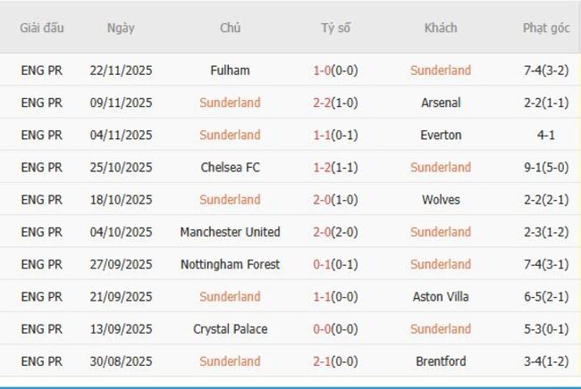This screenshot has width=581, height=389.
Task: Open the 2-2 score against Arsenal
Action: coord(323,103)
